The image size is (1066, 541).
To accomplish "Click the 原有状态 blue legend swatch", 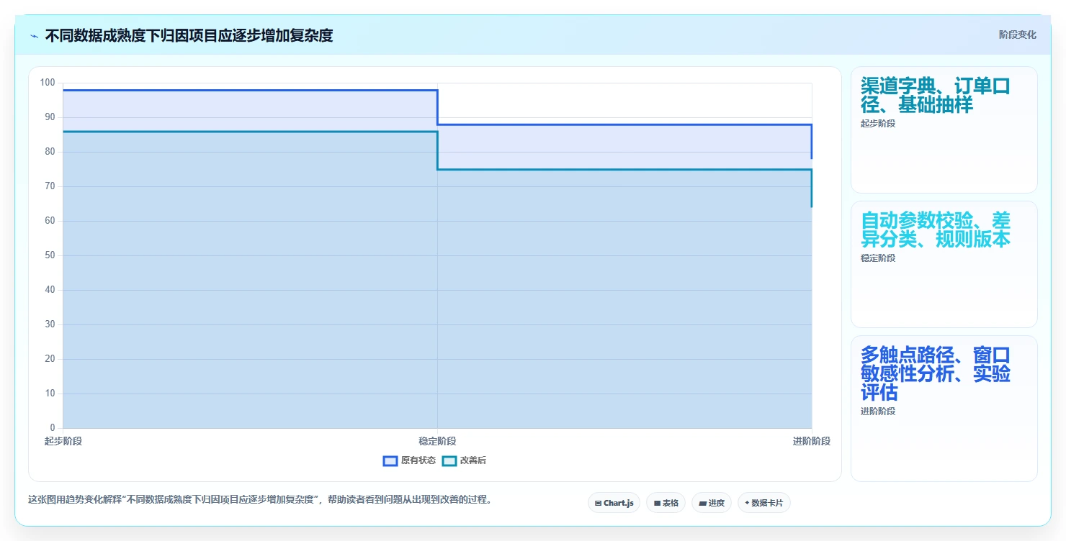I will (390, 460).
